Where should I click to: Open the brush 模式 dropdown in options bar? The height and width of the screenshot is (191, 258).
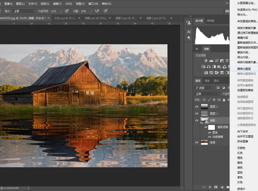(24, 11)
